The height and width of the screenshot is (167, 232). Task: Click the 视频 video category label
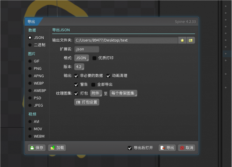click(x=32, y=114)
